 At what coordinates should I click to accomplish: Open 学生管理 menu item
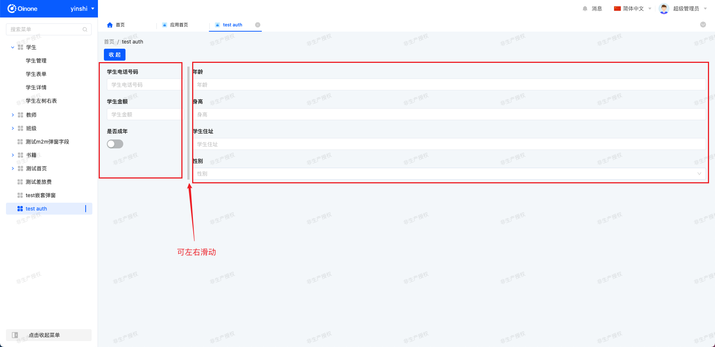[36, 61]
